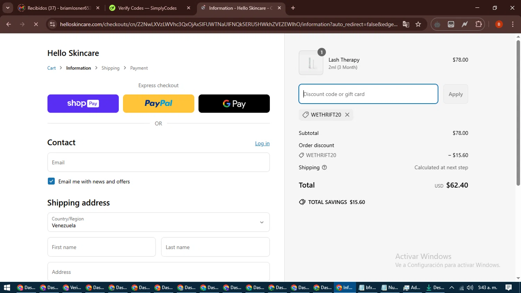Uncheck Email me with news and offers
The width and height of the screenshot is (521, 293).
(51, 181)
